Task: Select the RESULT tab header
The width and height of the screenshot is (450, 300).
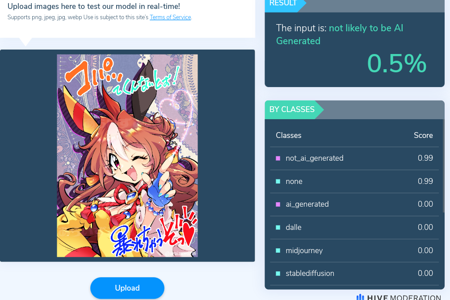Action: tap(283, 4)
